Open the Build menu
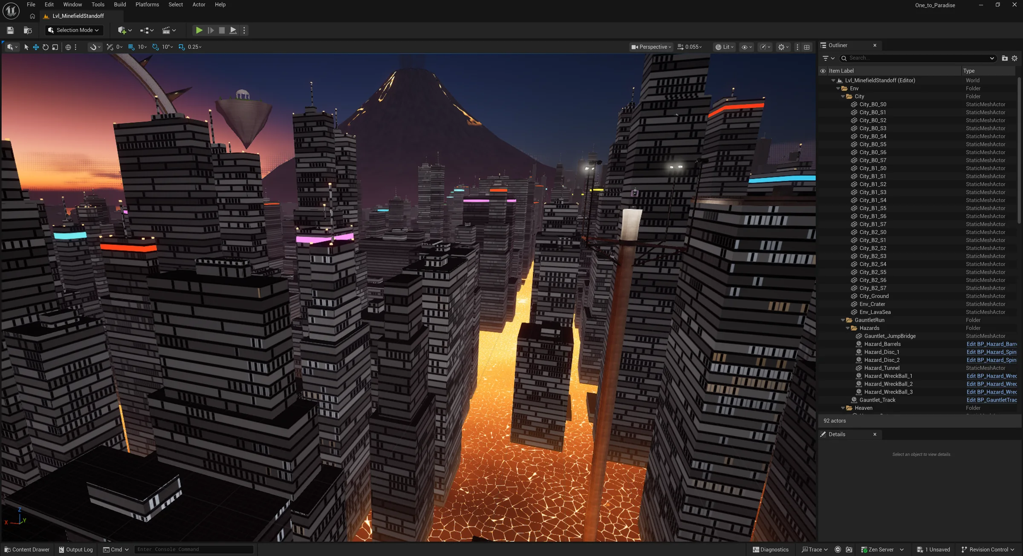 (x=120, y=5)
